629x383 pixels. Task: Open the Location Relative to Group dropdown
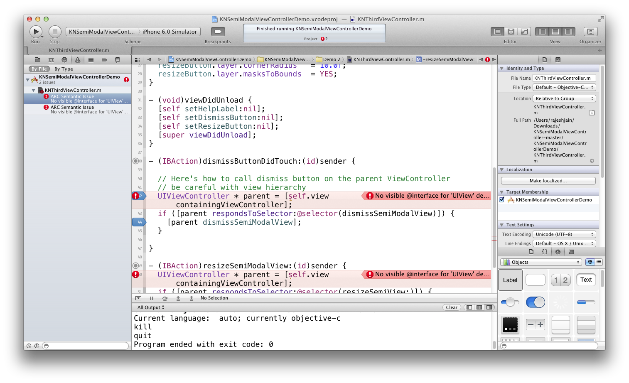(x=564, y=98)
